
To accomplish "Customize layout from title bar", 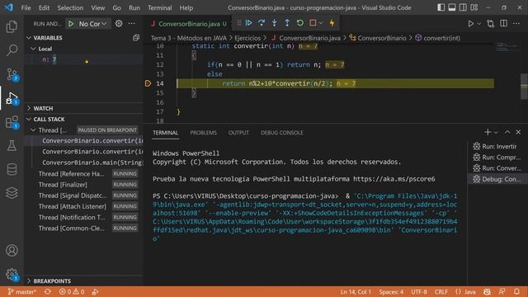I will [474, 7].
